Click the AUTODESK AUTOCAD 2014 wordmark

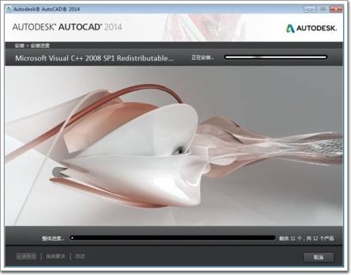[x=67, y=27]
